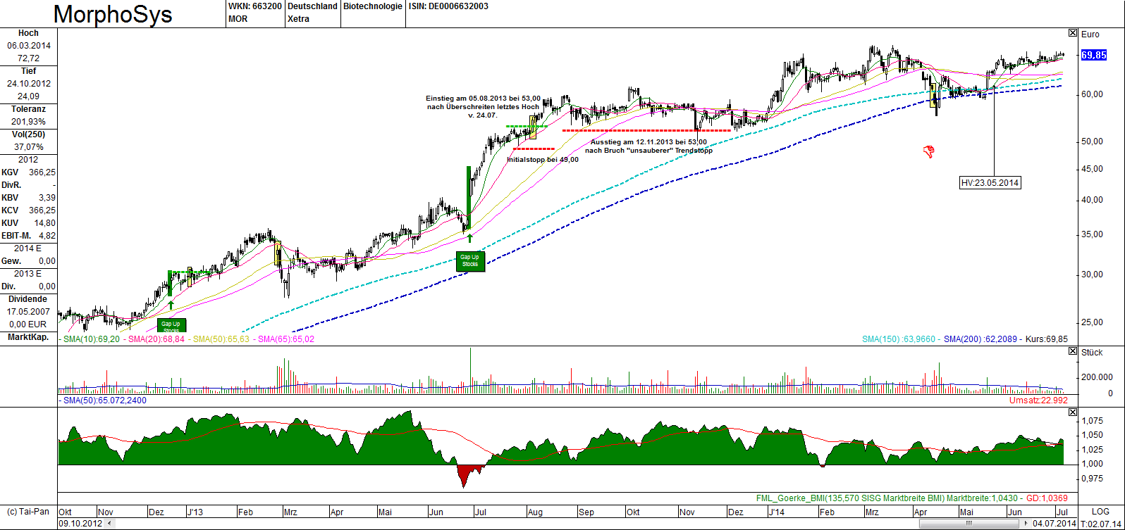The height and width of the screenshot is (530, 1125).
Task: Select the Gap Up Stocks label near December
Action: [x=171, y=325]
